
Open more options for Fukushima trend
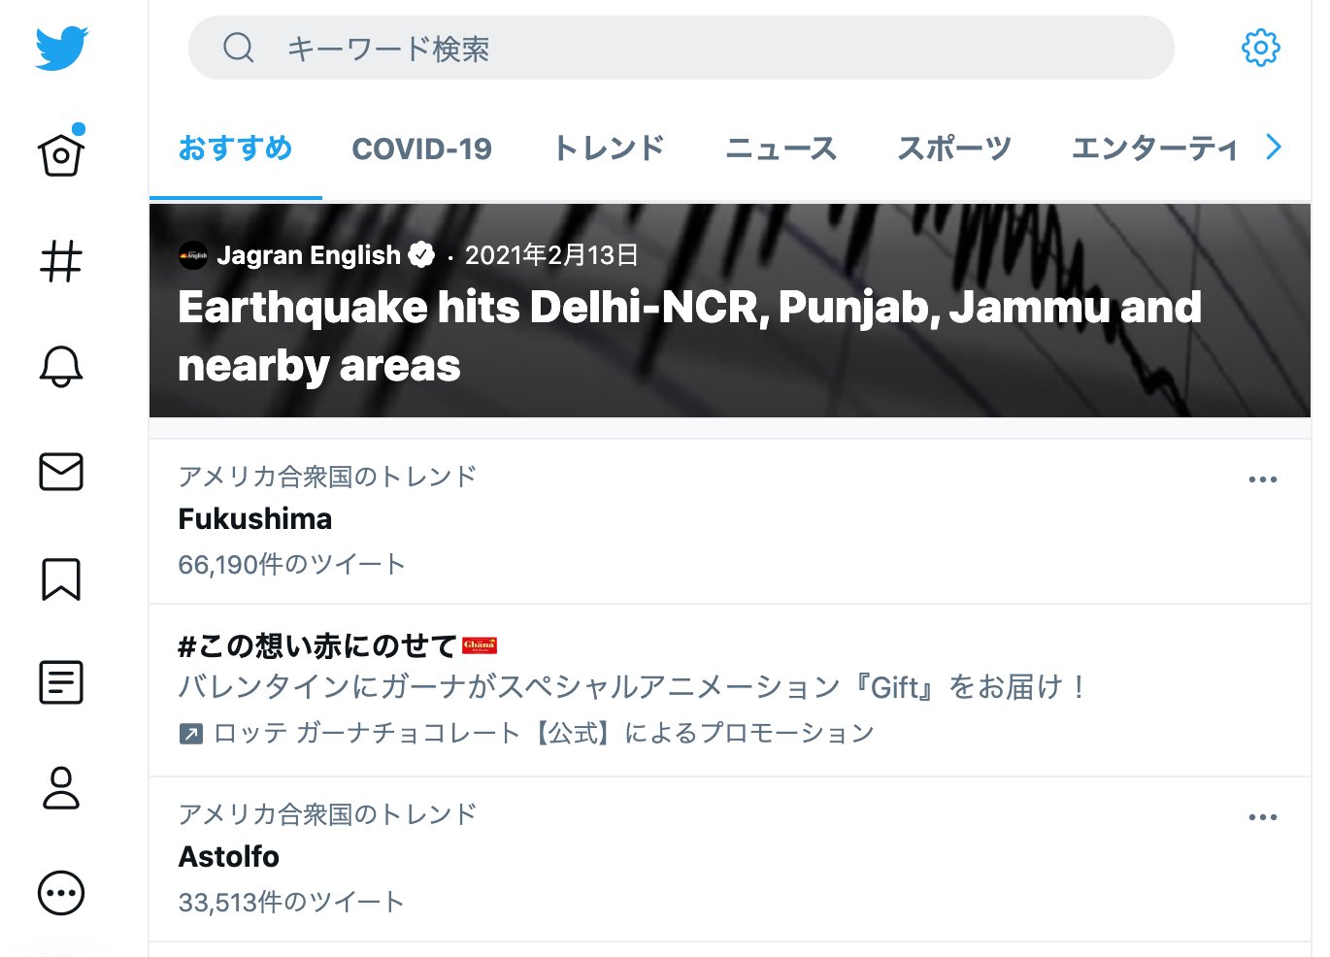click(x=1262, y=479)
